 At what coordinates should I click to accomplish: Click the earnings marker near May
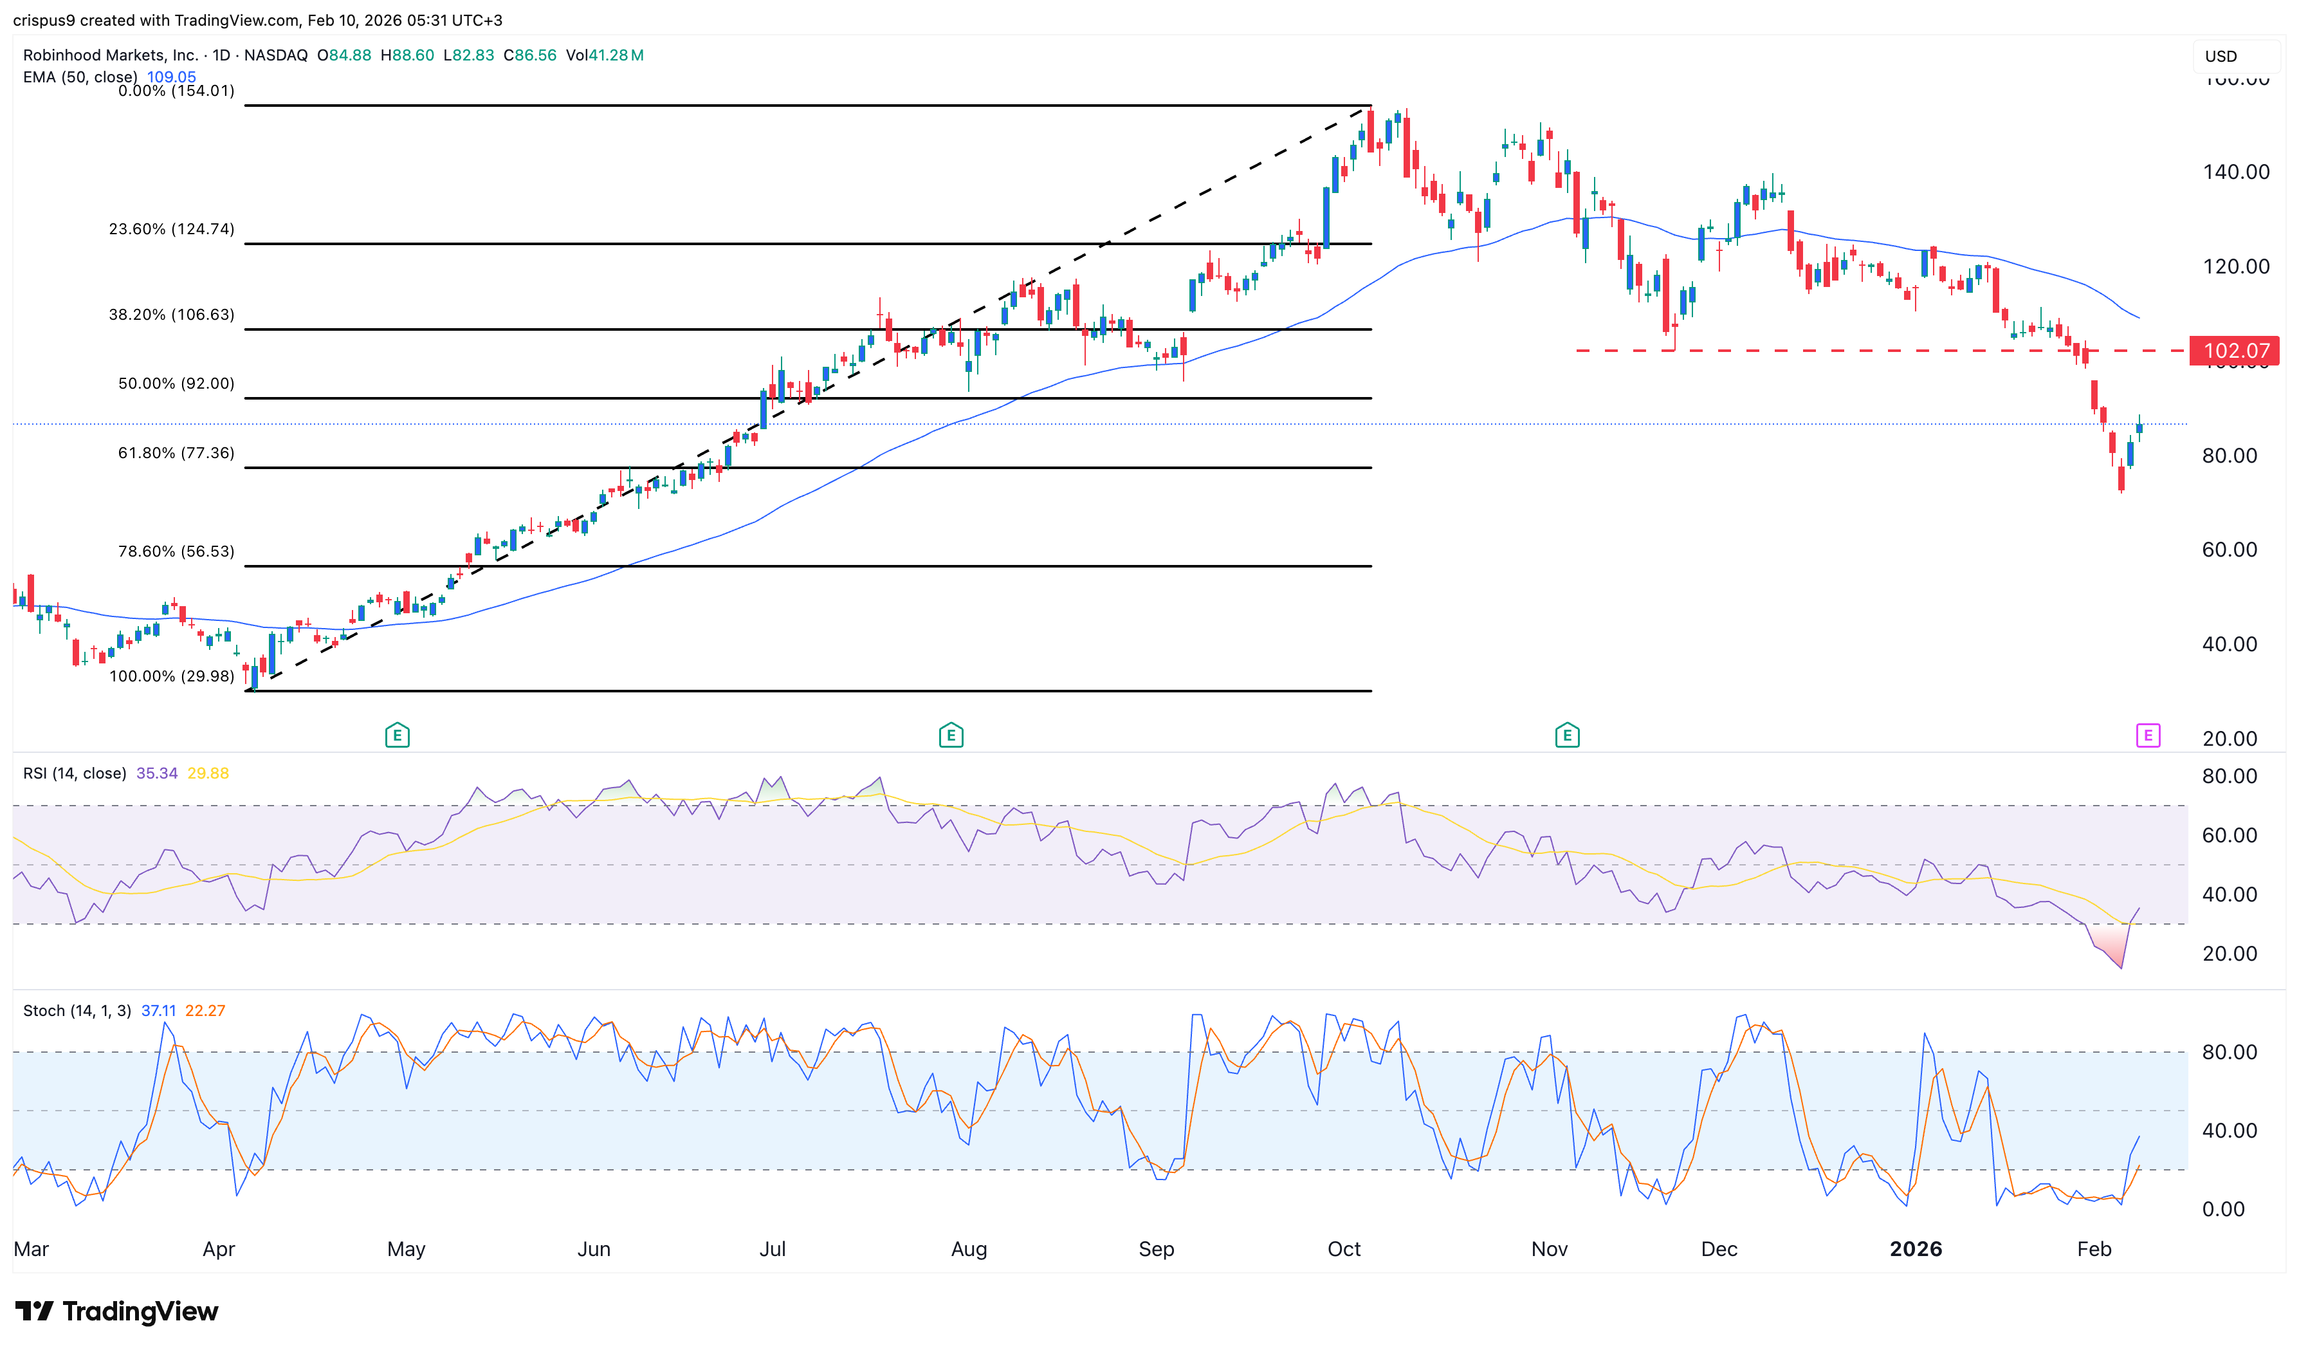tap(397, 735)
